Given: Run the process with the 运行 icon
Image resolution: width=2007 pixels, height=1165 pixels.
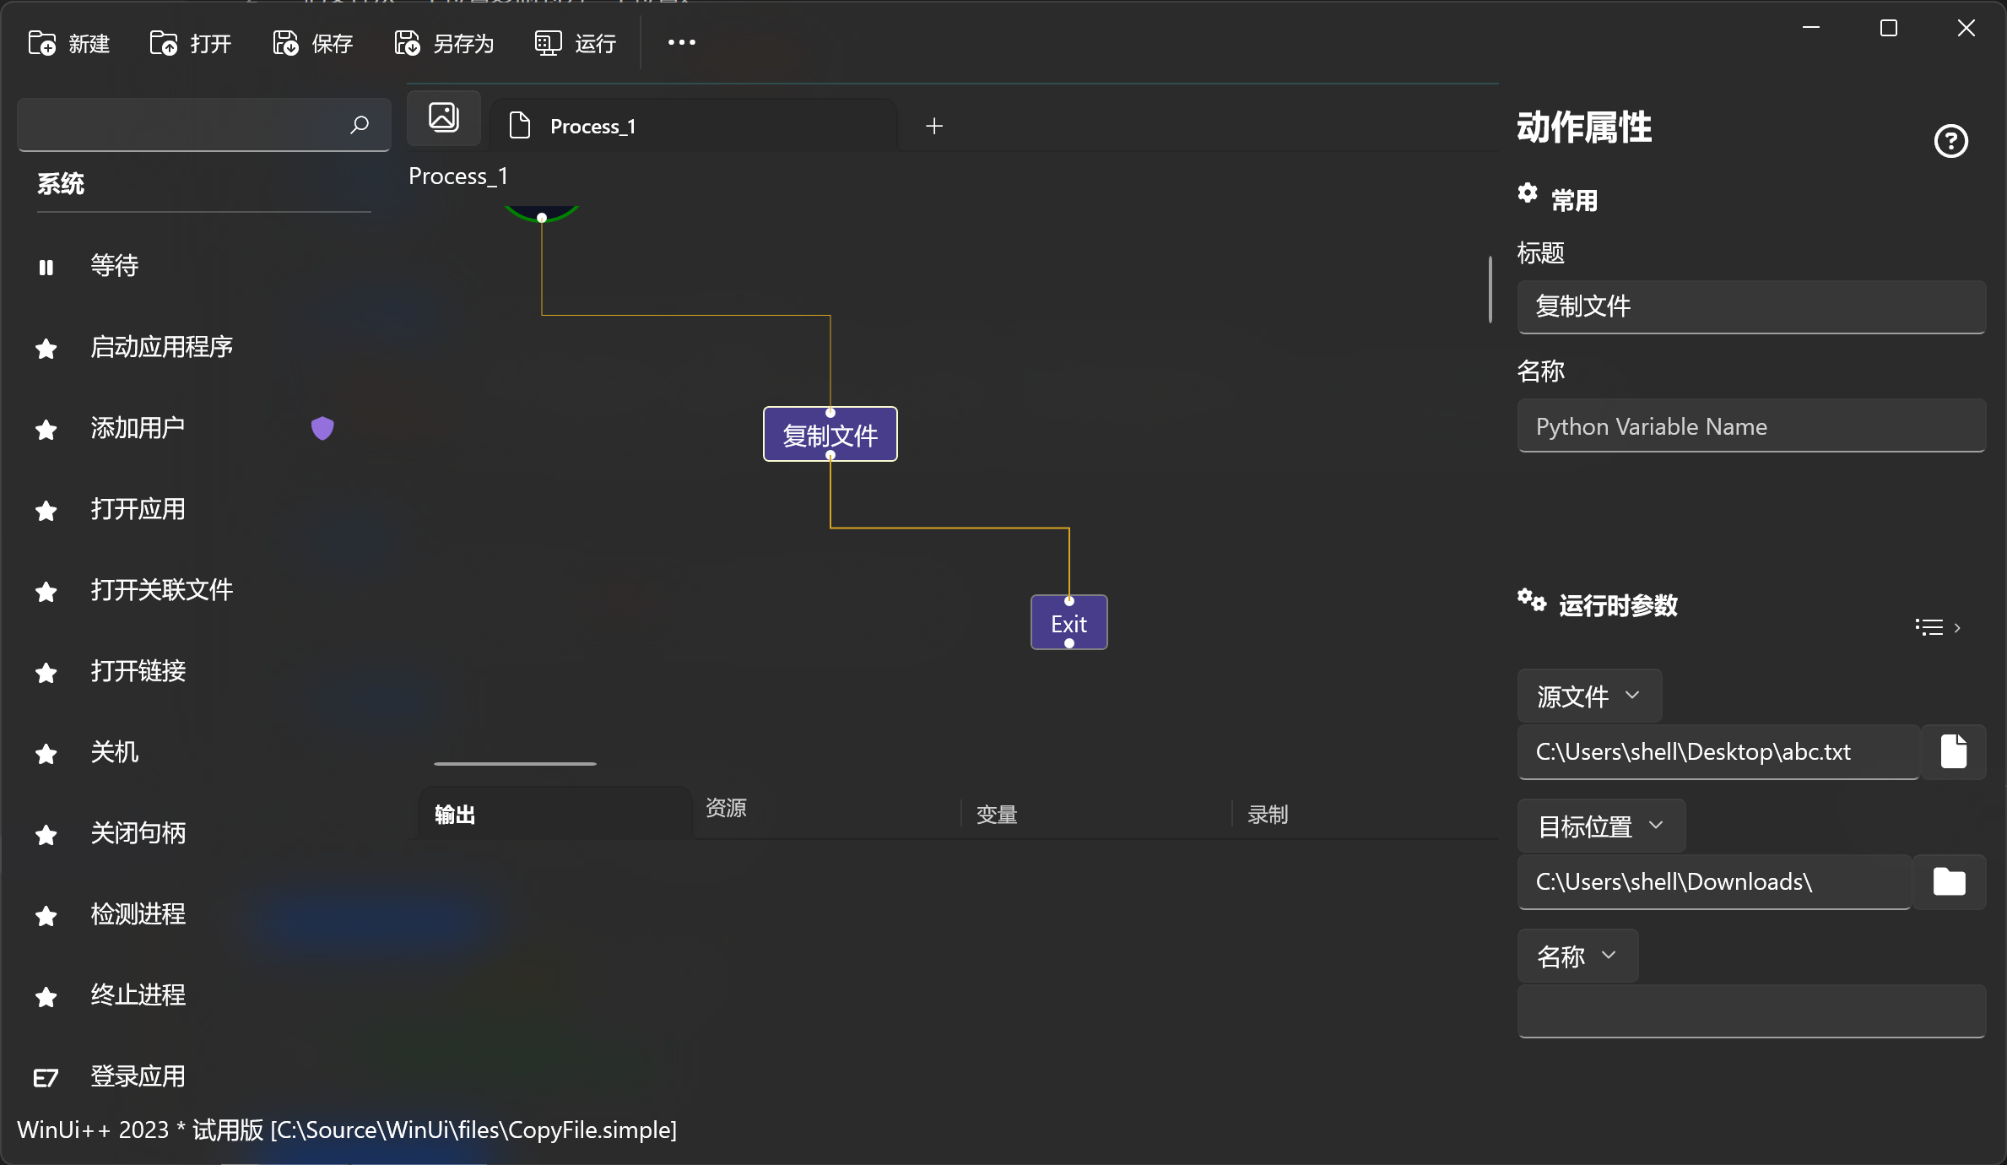Looking at the screenshot, I should point(548,43).
